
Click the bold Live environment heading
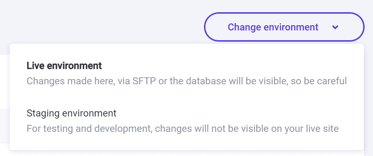(x=64, y=65)
